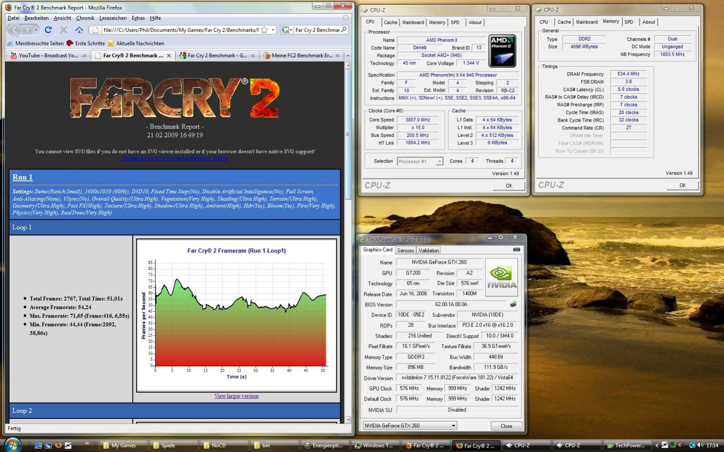Screen dimensions: 724x452
Task: Open the Ansicht menu
Action: pyautogui.click(x=63, y=18)
